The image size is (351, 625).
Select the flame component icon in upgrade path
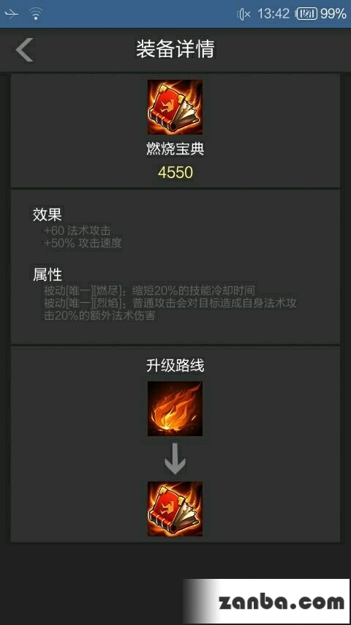coord(175,408)
